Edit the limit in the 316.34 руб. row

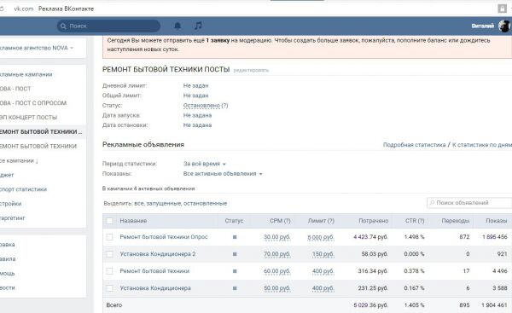(x=323, y=271)
